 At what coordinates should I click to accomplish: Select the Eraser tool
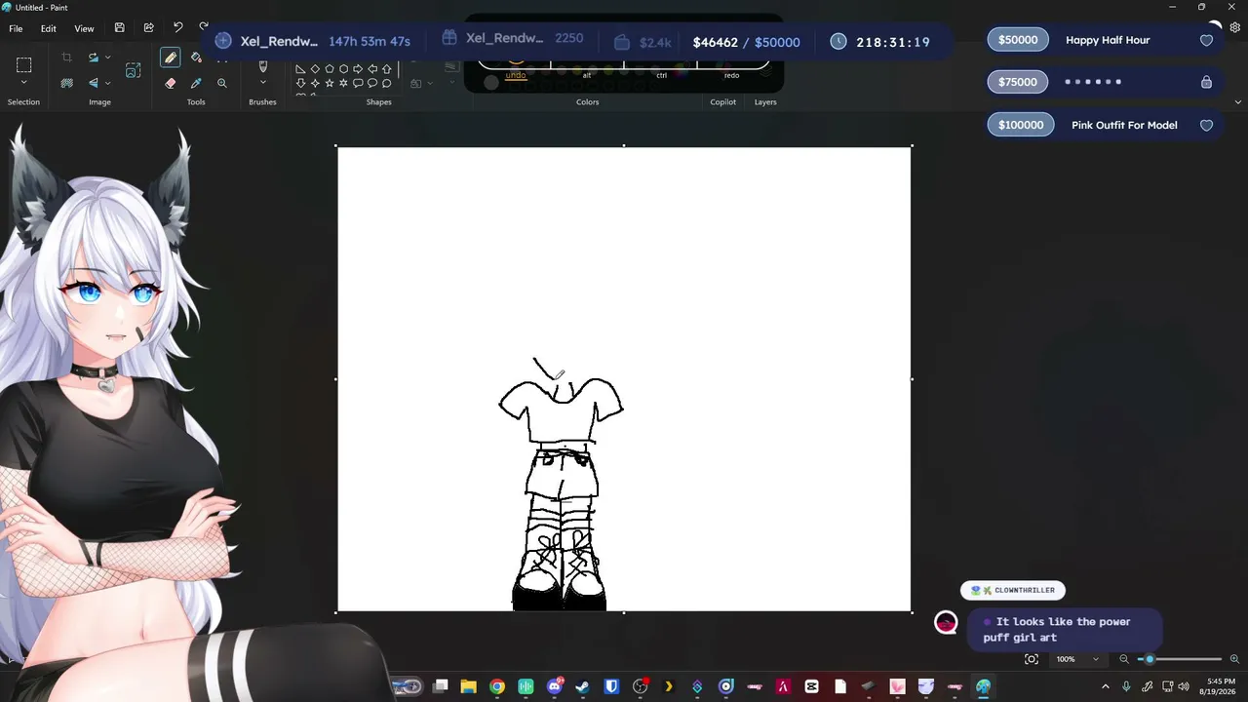170,83
